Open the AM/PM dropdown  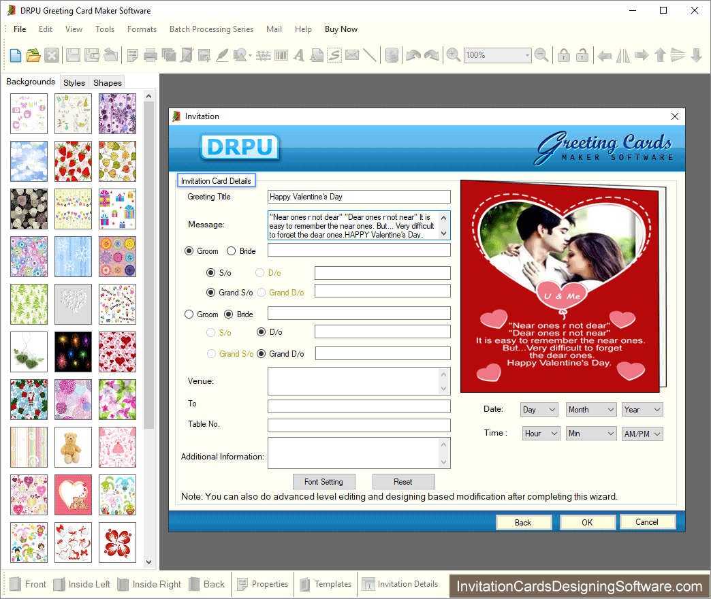coord(642,434)
